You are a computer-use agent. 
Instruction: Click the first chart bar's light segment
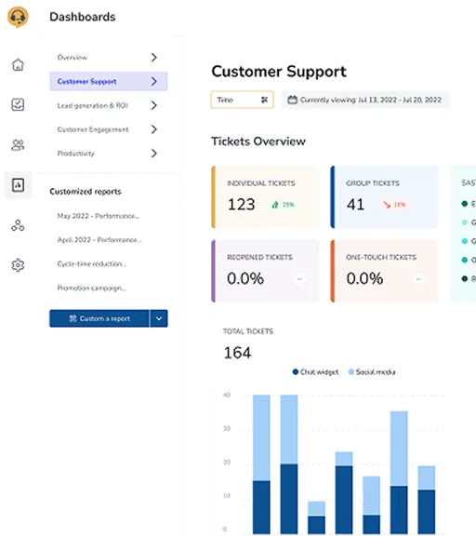click(x=261, y=437)
